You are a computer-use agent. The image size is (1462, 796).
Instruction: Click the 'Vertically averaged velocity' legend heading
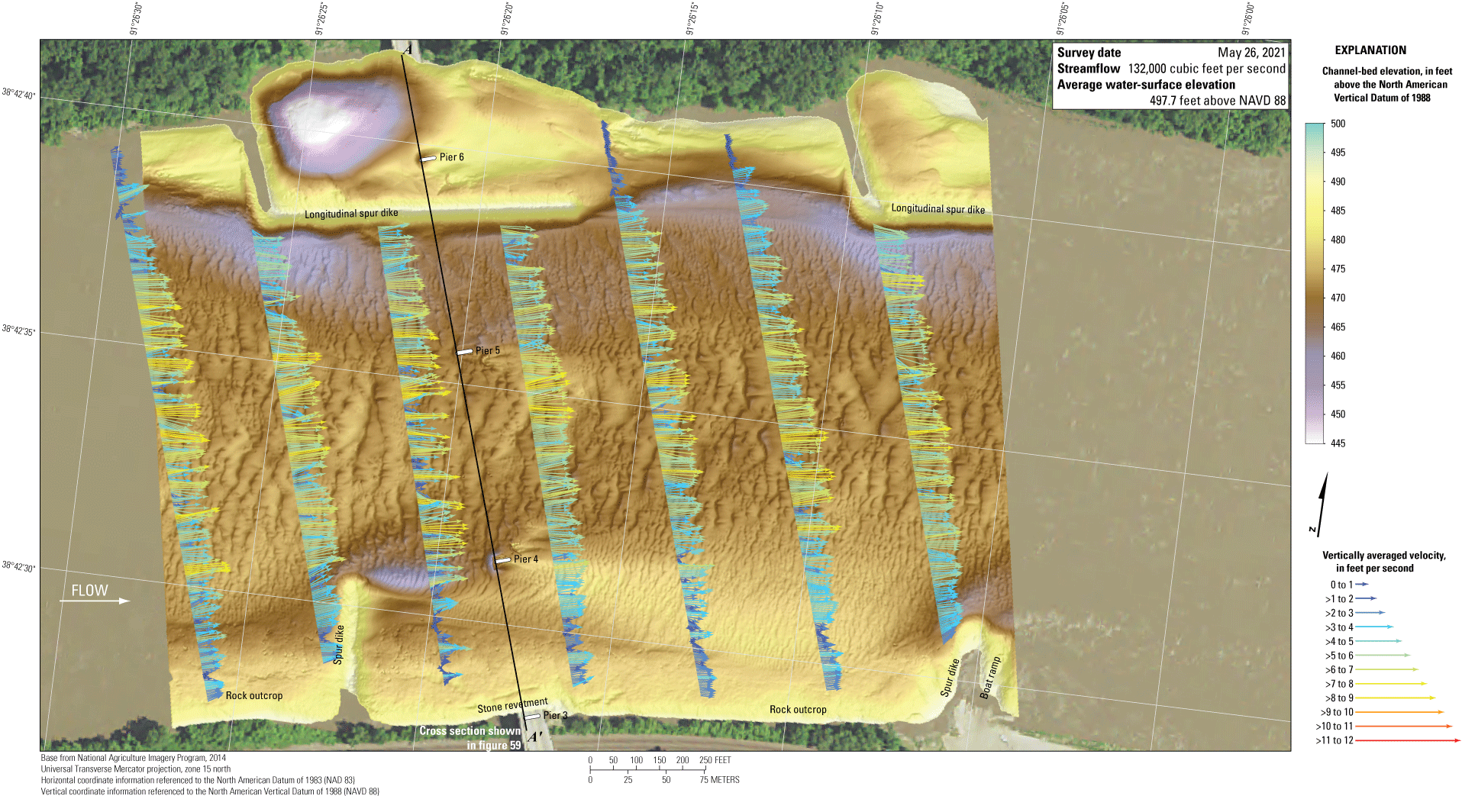(1383, 562)
